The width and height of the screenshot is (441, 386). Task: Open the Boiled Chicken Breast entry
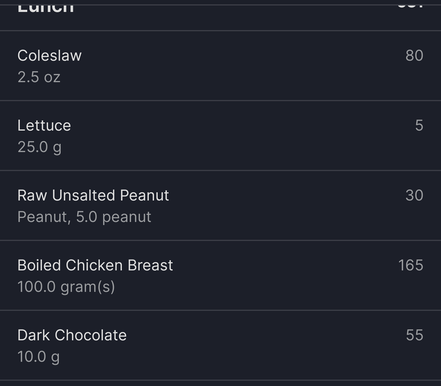(220, 275)
